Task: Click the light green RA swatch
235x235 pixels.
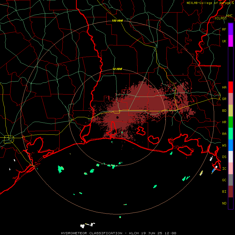Action: (231, 134)
